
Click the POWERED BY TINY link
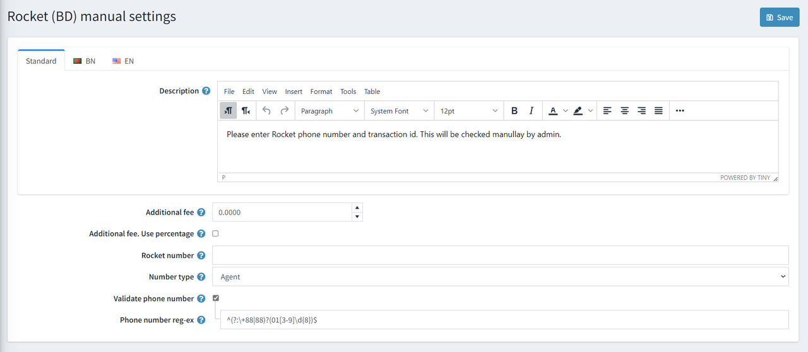click(745, 178)
